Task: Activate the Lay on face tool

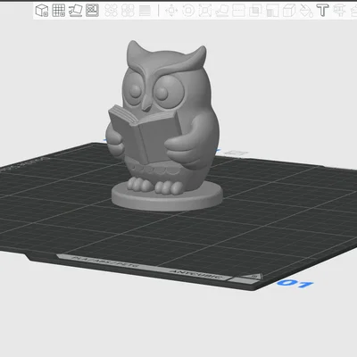Action: click(x=222, y=11)
